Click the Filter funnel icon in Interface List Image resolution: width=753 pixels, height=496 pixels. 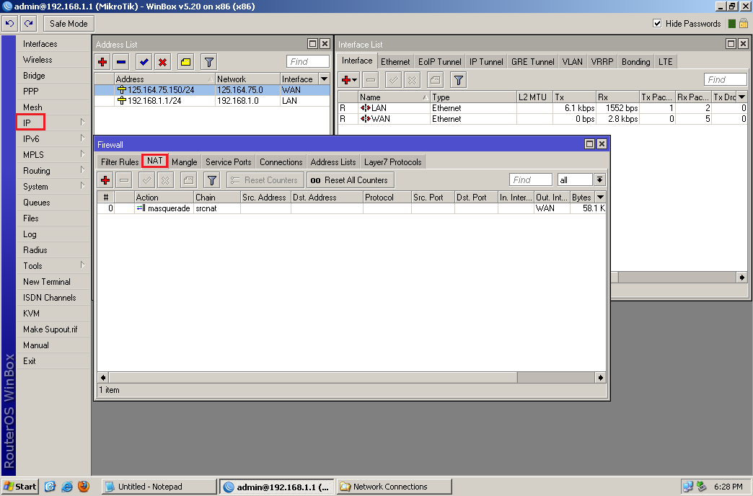(x=458, y=80)
